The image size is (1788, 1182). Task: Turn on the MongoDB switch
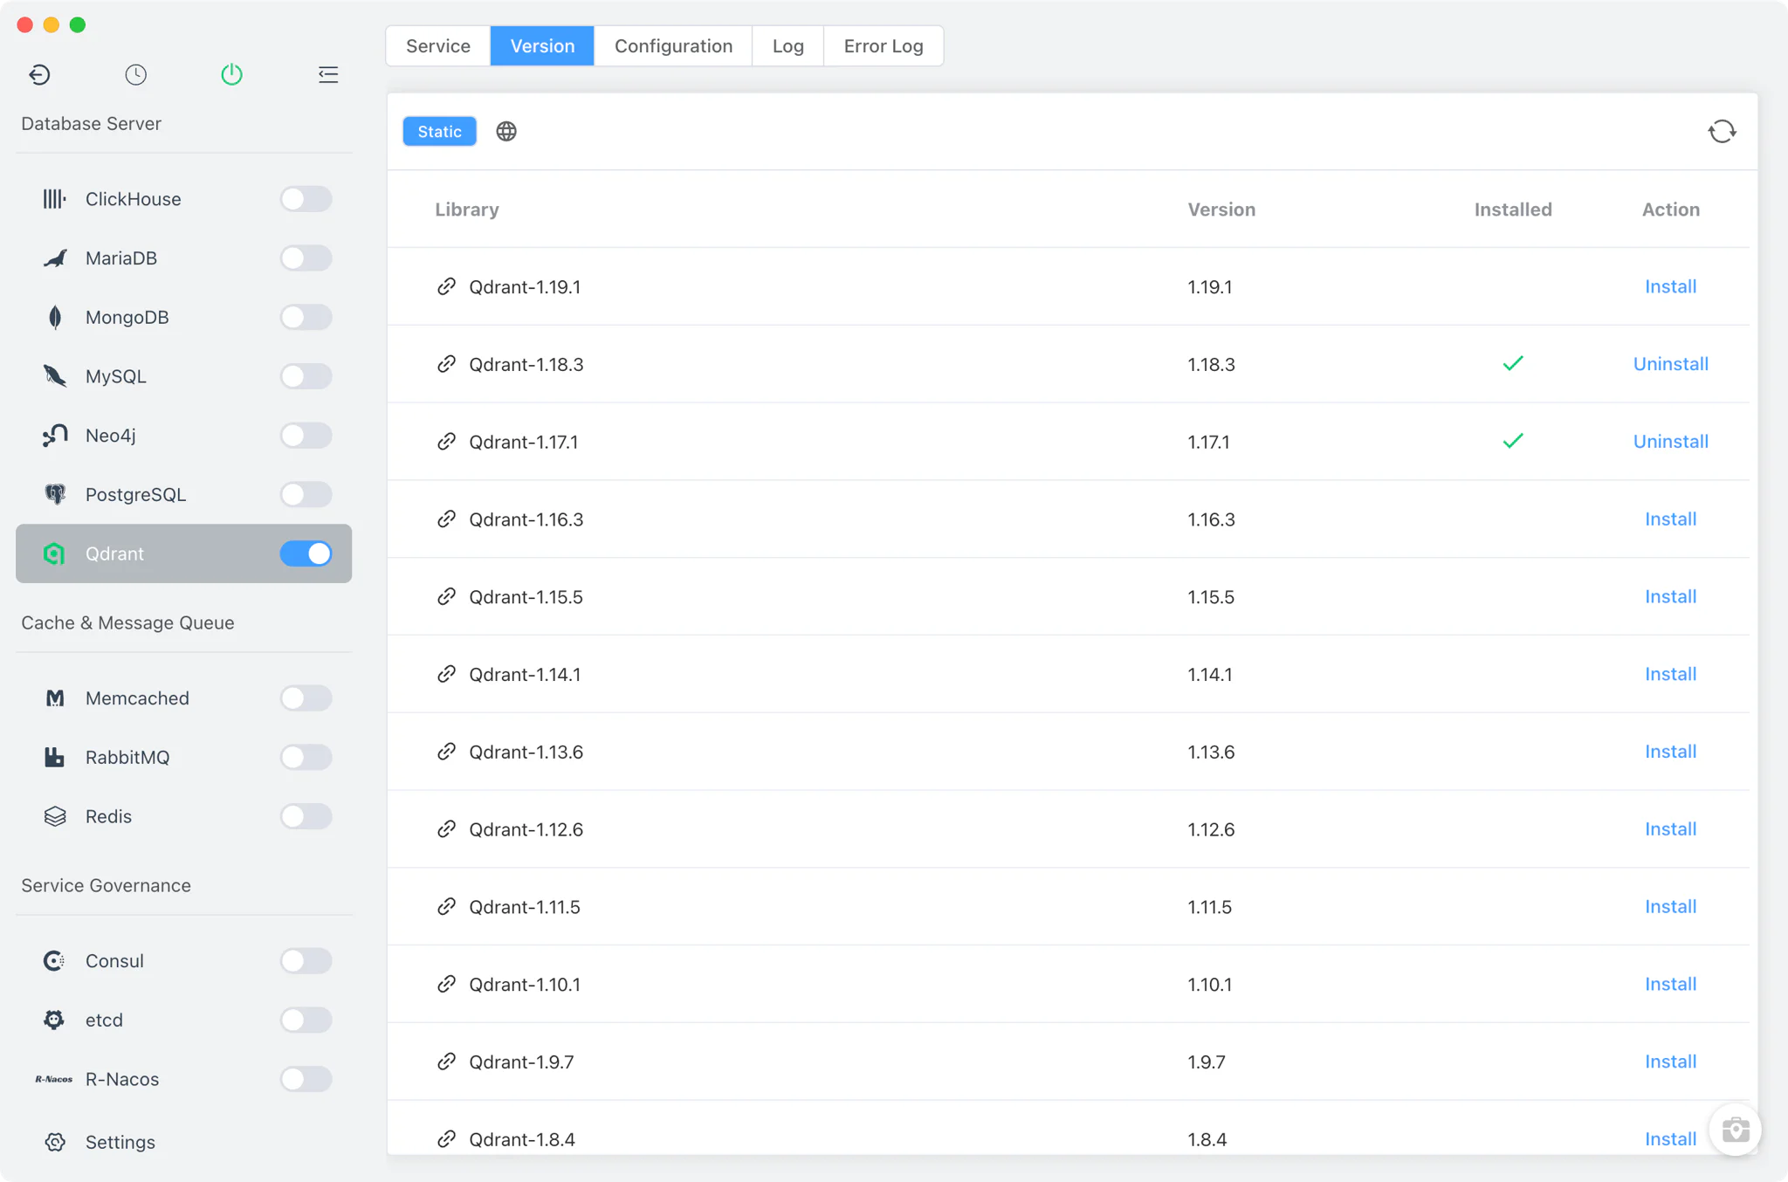306,317
